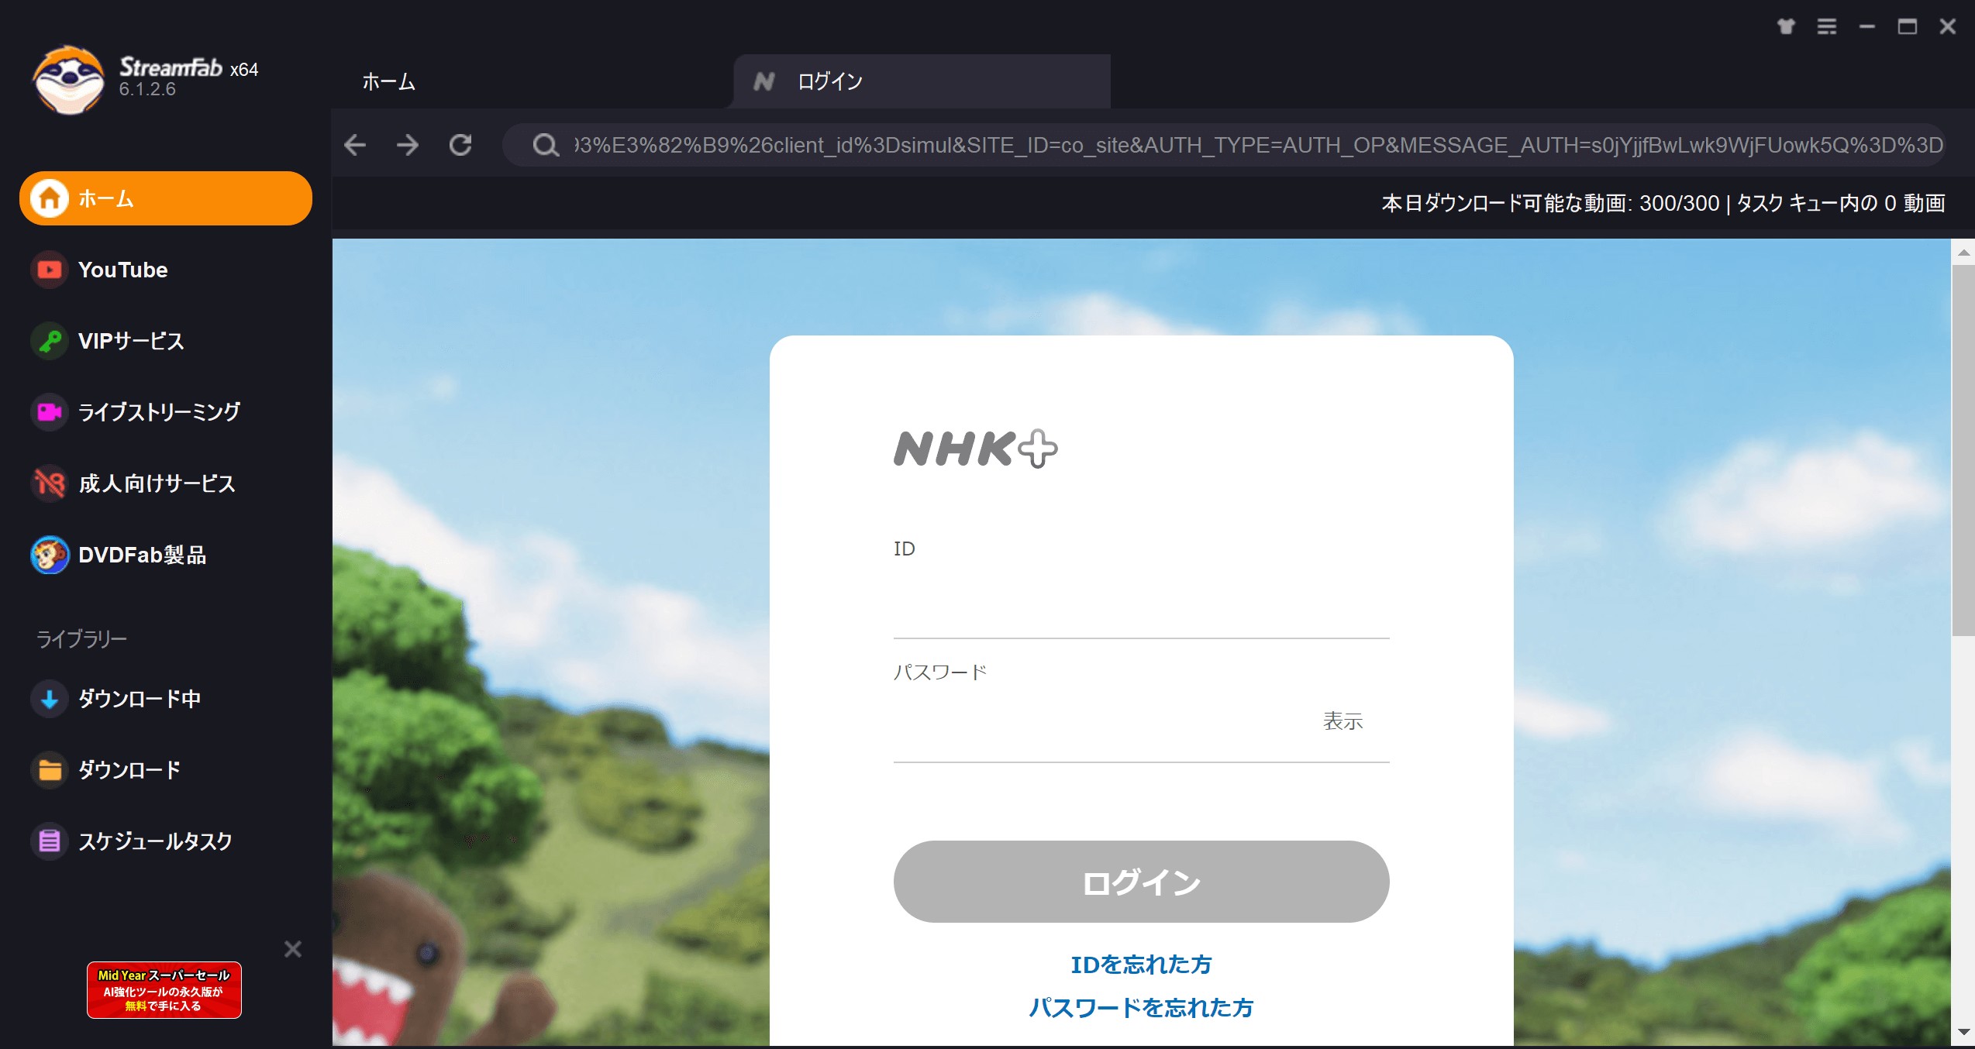Click the gray ログイン button
This screenshot has width=1975, height=1049.
(x=1141, y=882)
